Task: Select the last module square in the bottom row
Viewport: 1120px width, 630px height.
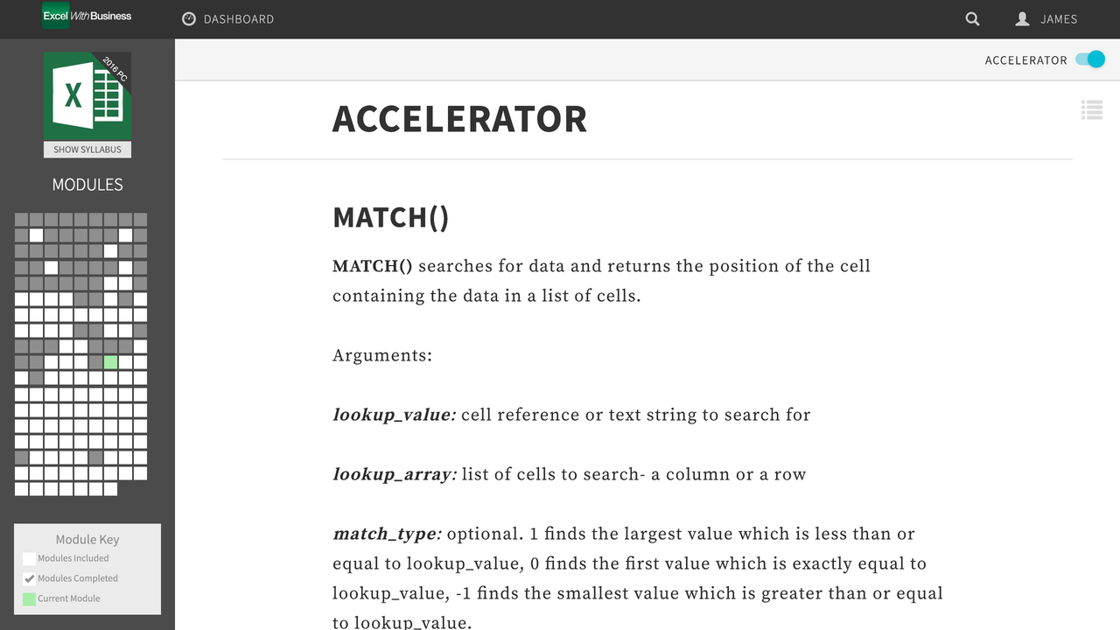Action: tap(110, 489)
